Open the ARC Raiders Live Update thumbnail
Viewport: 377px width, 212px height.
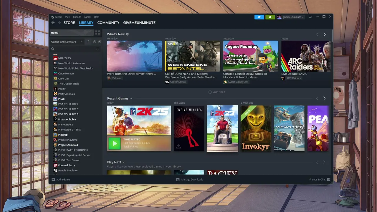[x=306, y=56]
